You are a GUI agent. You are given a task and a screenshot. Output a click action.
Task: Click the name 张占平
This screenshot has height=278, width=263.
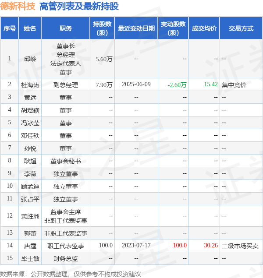(x=30, y=199)
